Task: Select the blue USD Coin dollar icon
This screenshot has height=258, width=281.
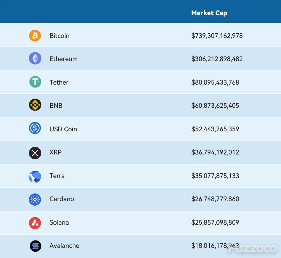Action: [35, 128]
